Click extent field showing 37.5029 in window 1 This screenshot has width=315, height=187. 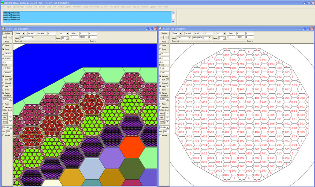tap(8, 68)
